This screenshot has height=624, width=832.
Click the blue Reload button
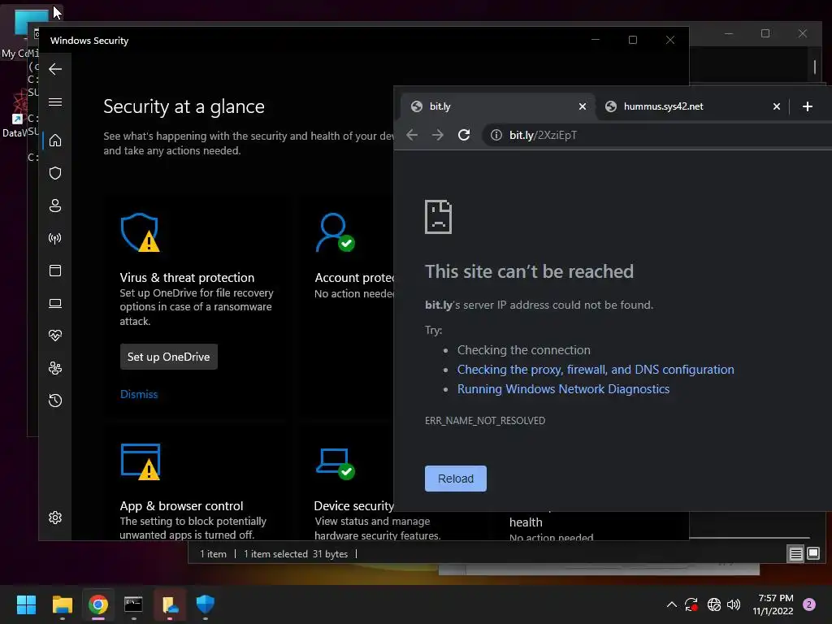click(456, 479)
